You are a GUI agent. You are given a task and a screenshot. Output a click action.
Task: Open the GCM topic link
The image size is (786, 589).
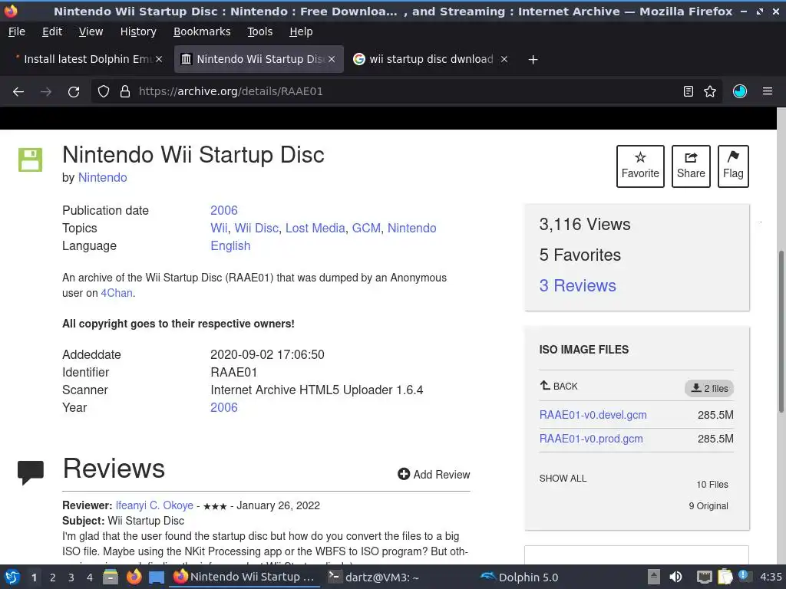[366, 229]
